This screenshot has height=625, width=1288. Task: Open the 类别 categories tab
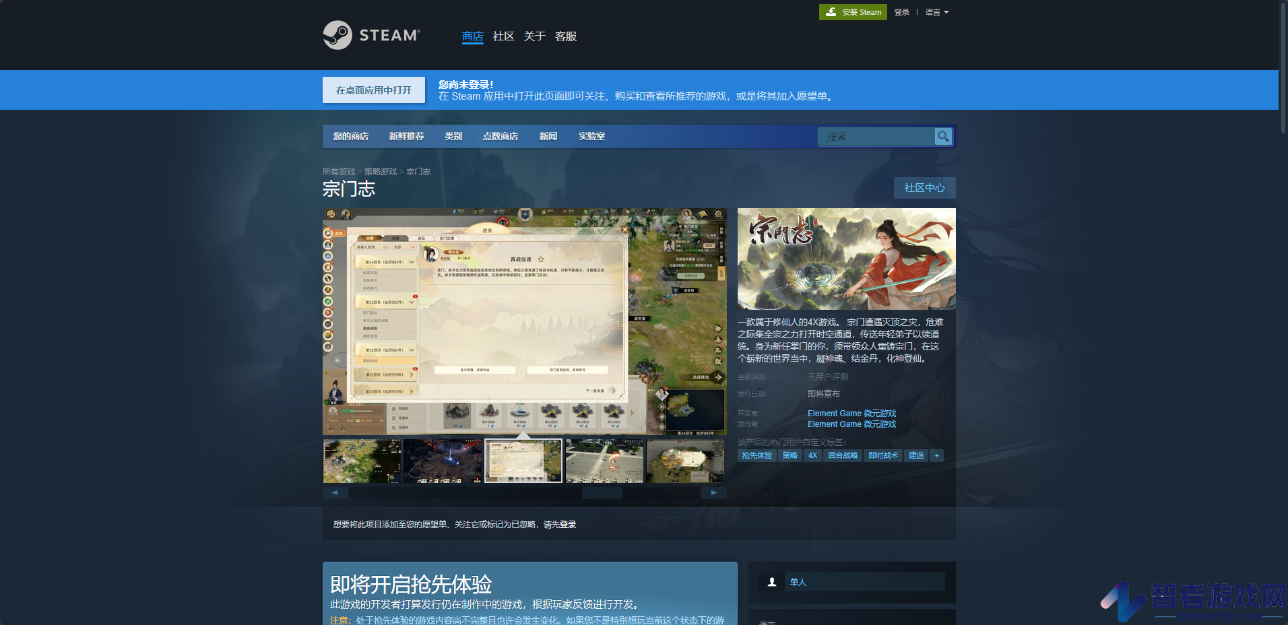453,136
